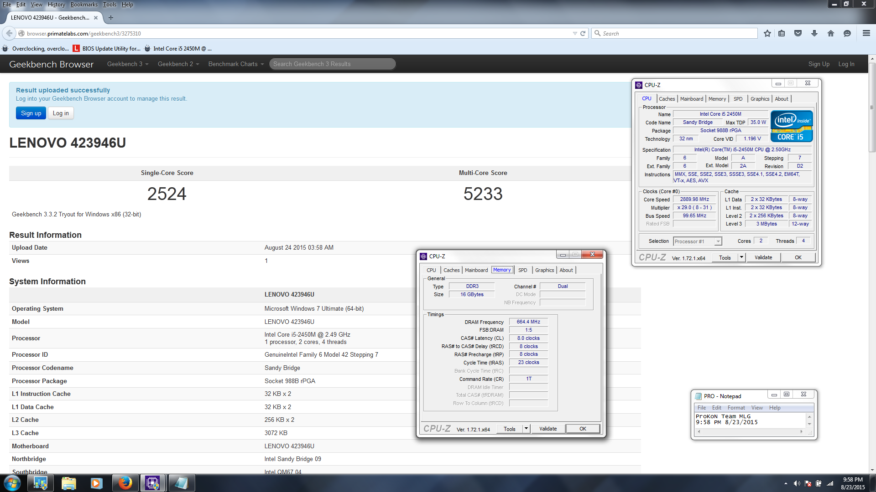Screen dimensions: 876x492
Task: Open the Firefox downloads arrow icon
Action: click(x=814, y=33)
